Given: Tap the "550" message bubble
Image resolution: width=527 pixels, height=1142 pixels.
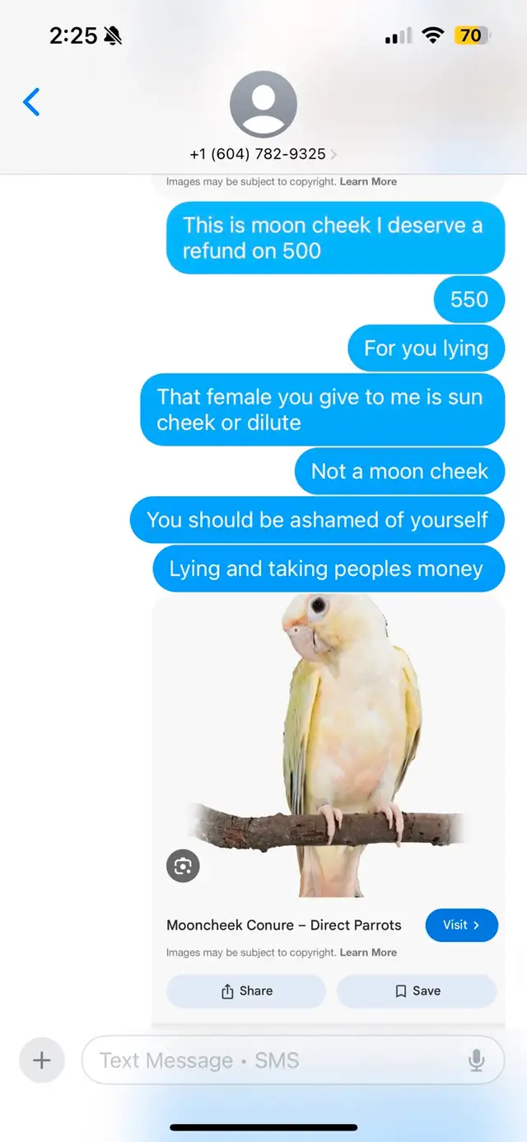Looking at the screenshot, I should [469, 299].
